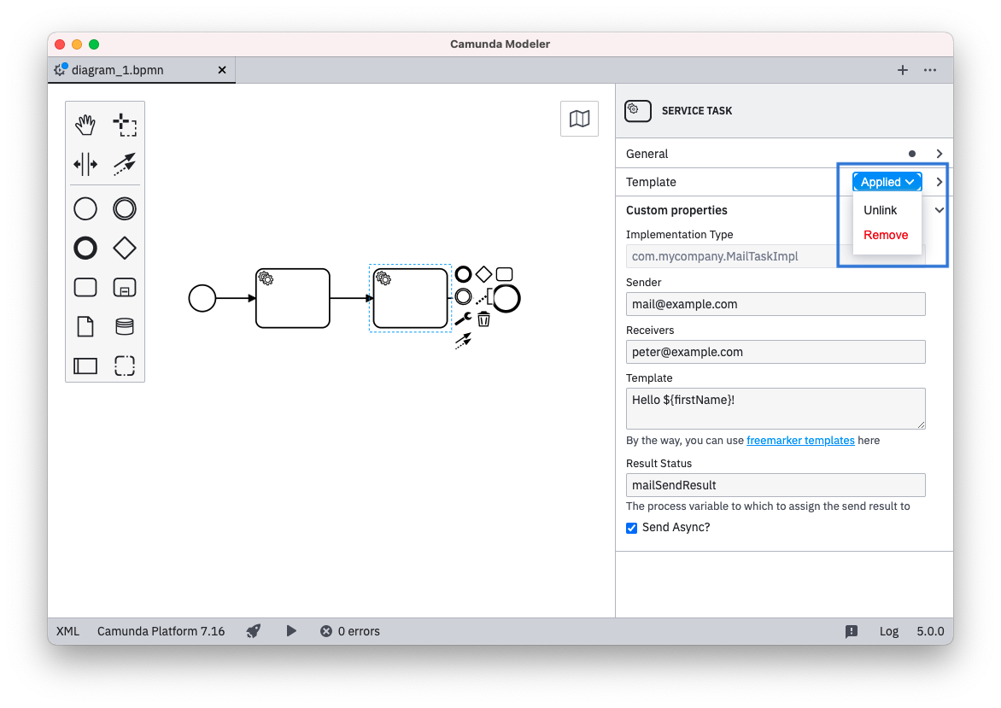
Task: Collapse the Custom properties section
Action: [940, 210]
